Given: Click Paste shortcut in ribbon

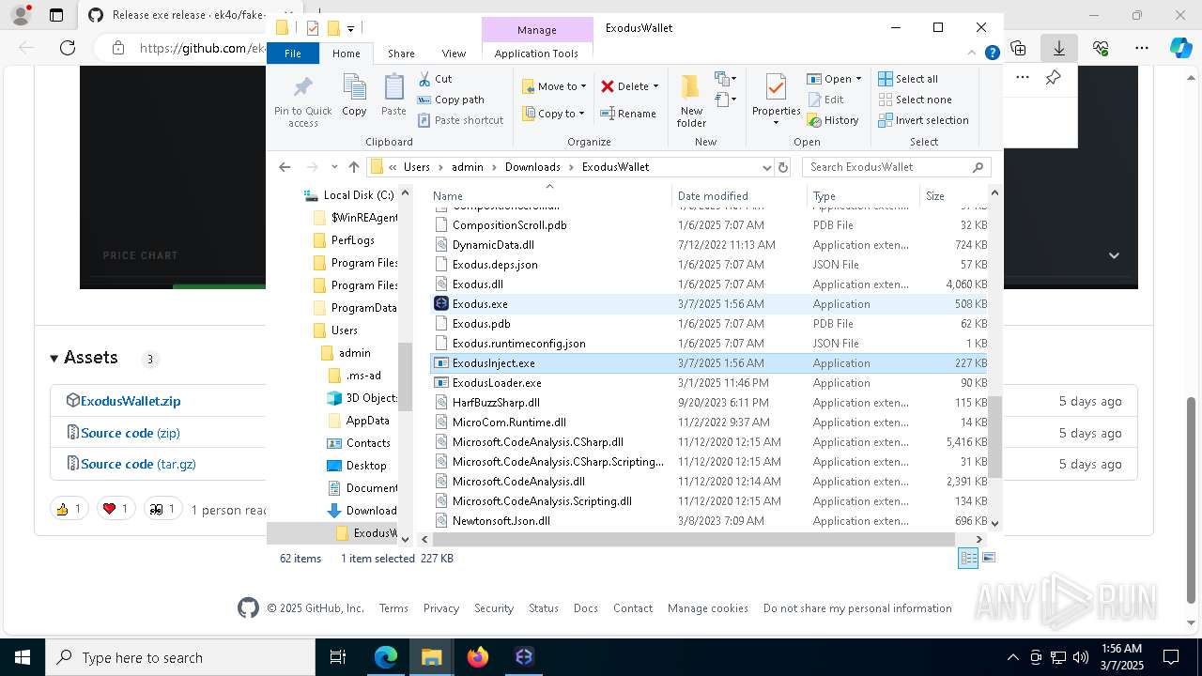Looking at the screenshot, I should [x=461, y=120].
